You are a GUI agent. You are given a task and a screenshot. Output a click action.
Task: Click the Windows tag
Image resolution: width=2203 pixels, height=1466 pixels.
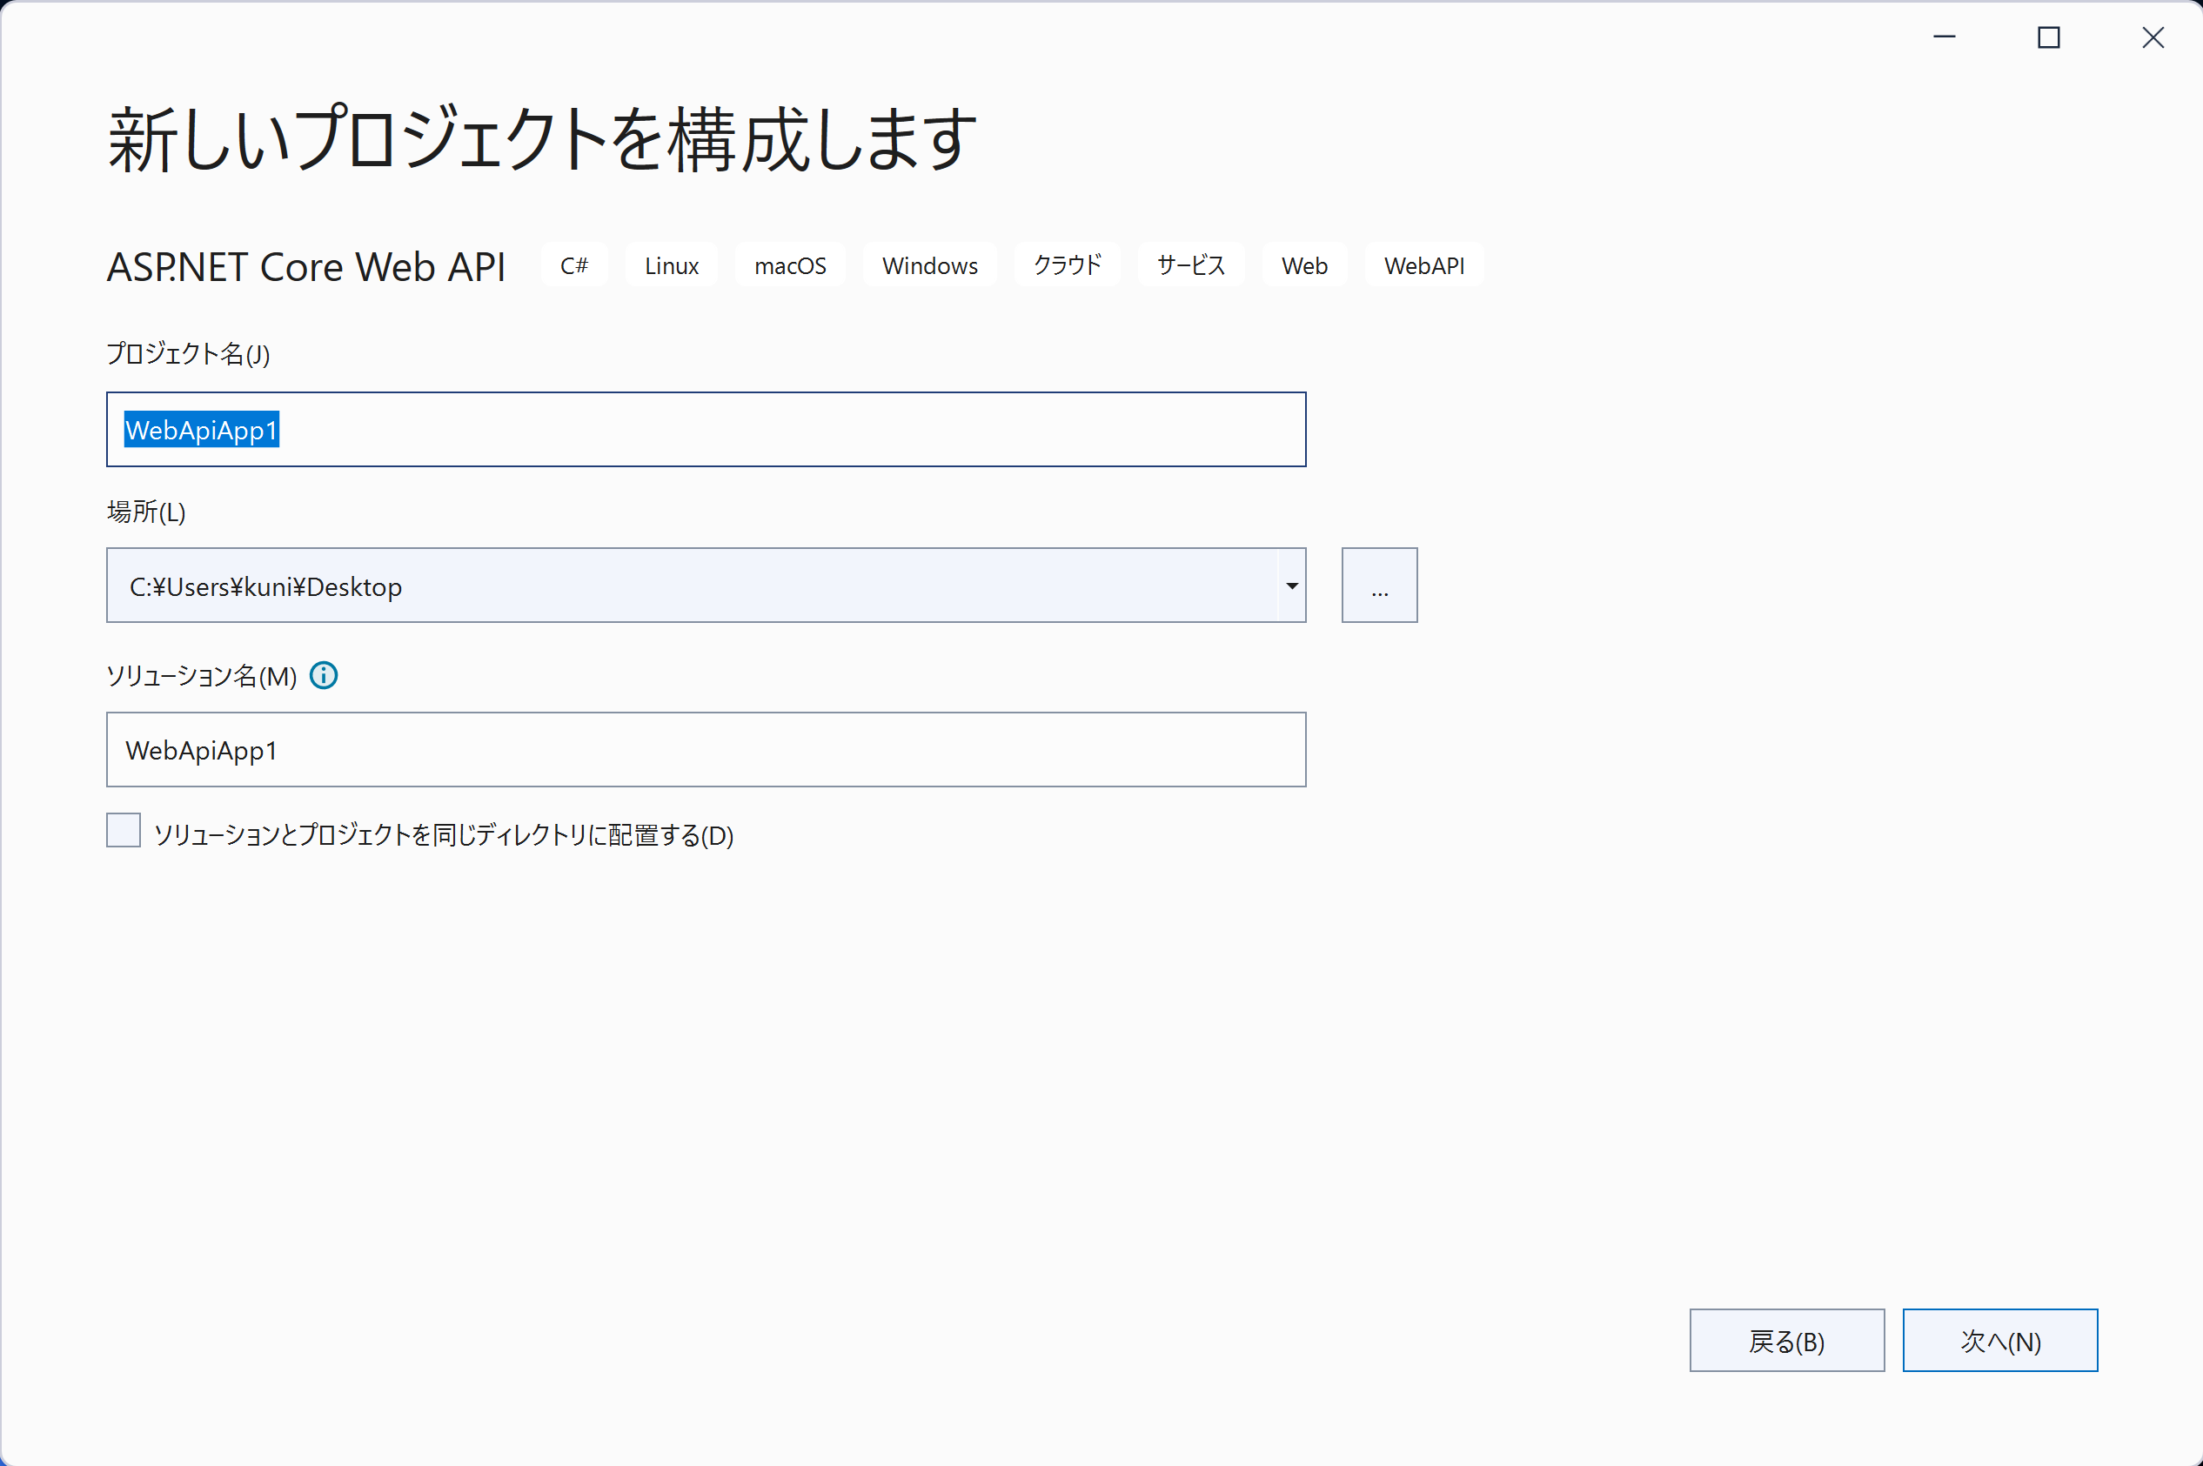929,265
